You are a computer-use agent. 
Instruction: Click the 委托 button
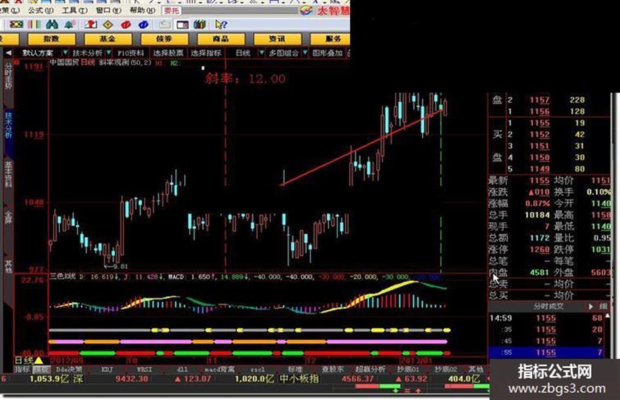pyautogui.click(x=172, y=11)
